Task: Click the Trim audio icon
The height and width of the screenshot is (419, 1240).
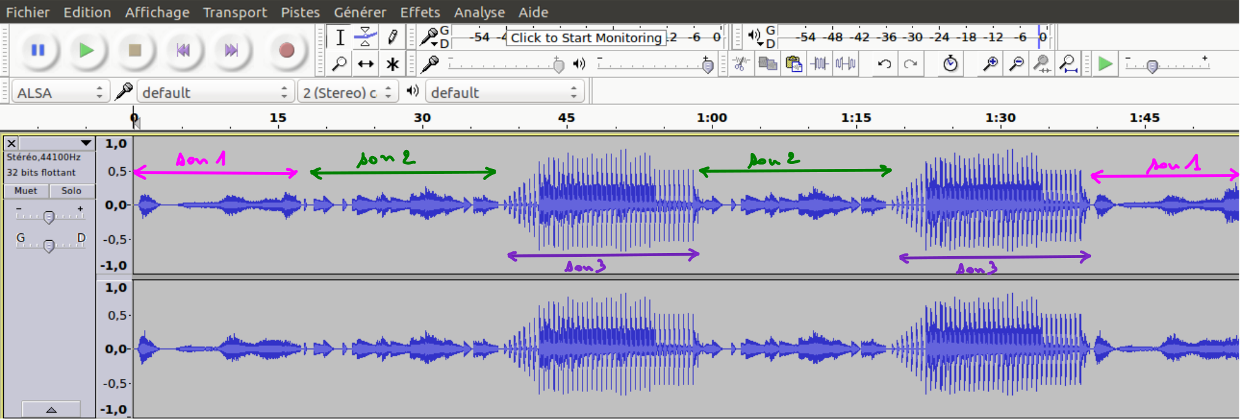Action: (819, 63)
